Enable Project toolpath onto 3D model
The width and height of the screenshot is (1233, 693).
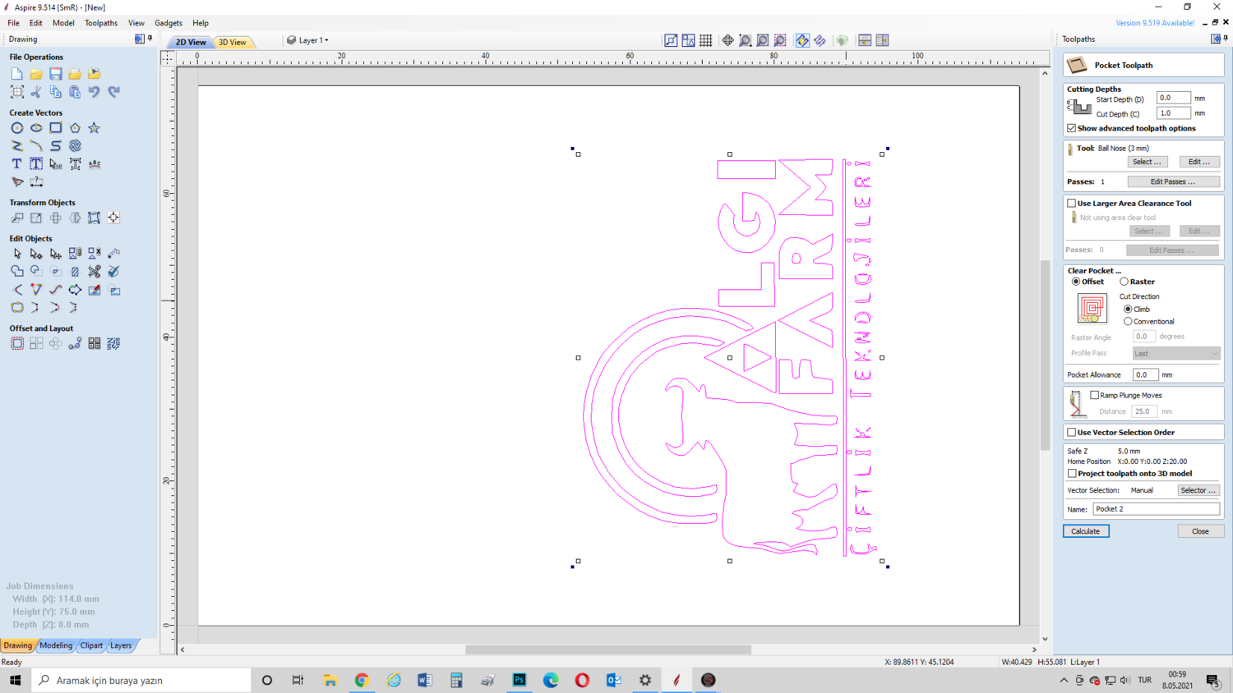pos(1072,474)
